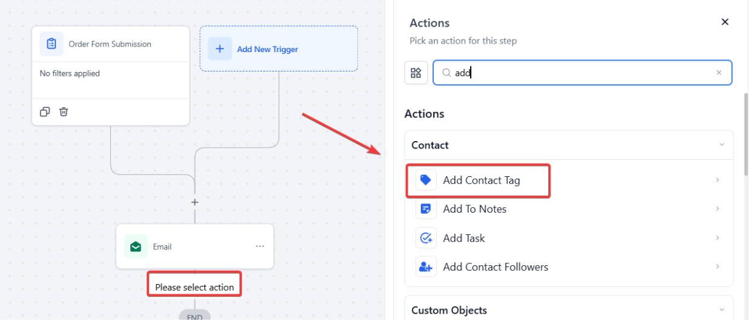Open Add Contact Tag chevron arrow

pyautogui.click(x=718, y=180)
